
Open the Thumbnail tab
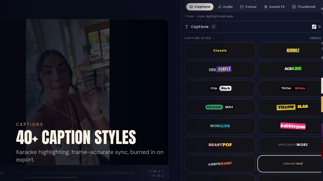point(304,7)
